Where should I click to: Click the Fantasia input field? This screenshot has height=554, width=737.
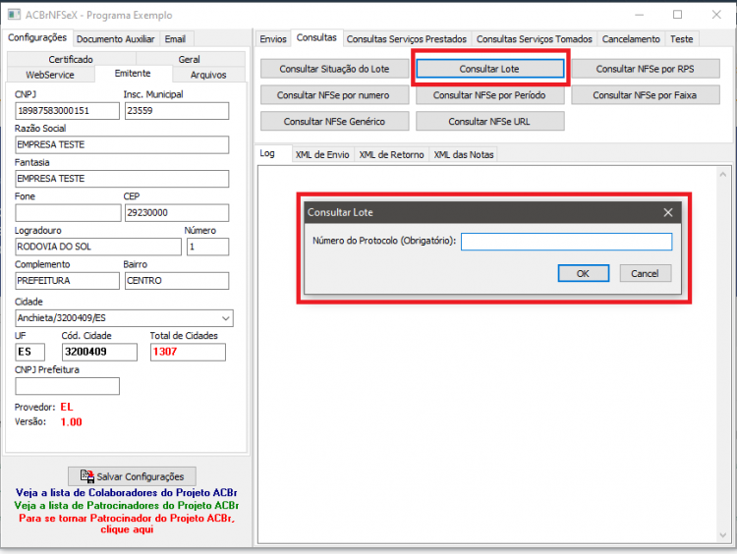(x=122, y=179)
